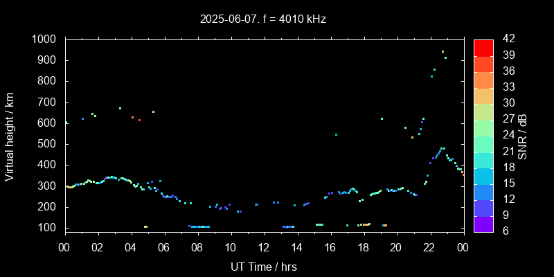Select the blue 12–15 dB colorbar band
554x277 pixels.
[483, 191]
